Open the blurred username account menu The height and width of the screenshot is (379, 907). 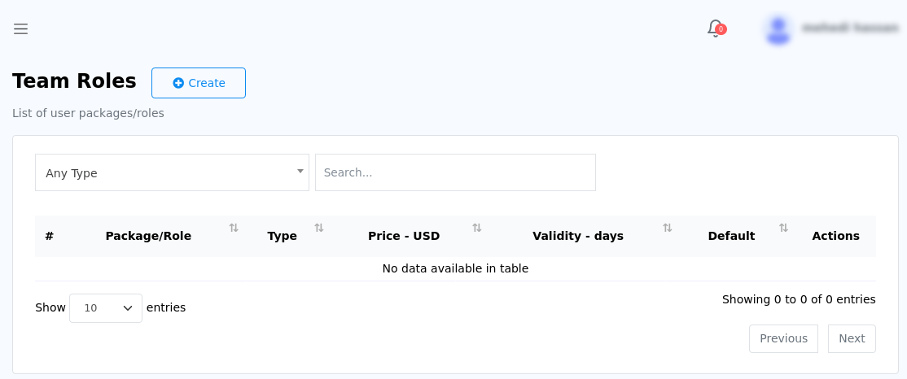pyautogui.click(x=849, y=28)
